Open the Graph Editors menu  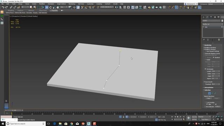62,4
